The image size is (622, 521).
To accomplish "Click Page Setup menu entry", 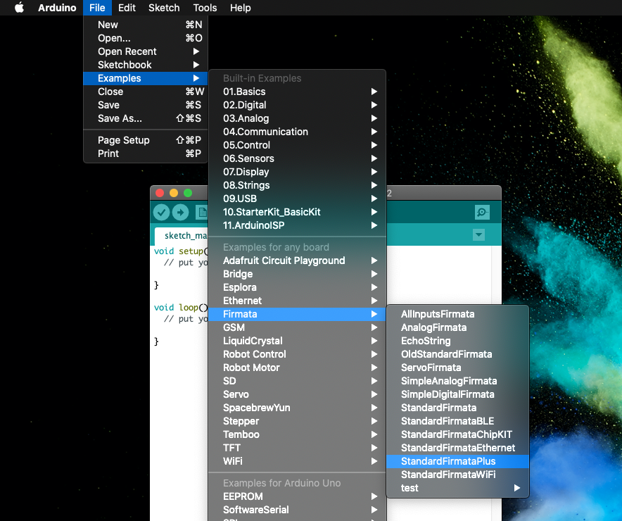I will point(123,140).
